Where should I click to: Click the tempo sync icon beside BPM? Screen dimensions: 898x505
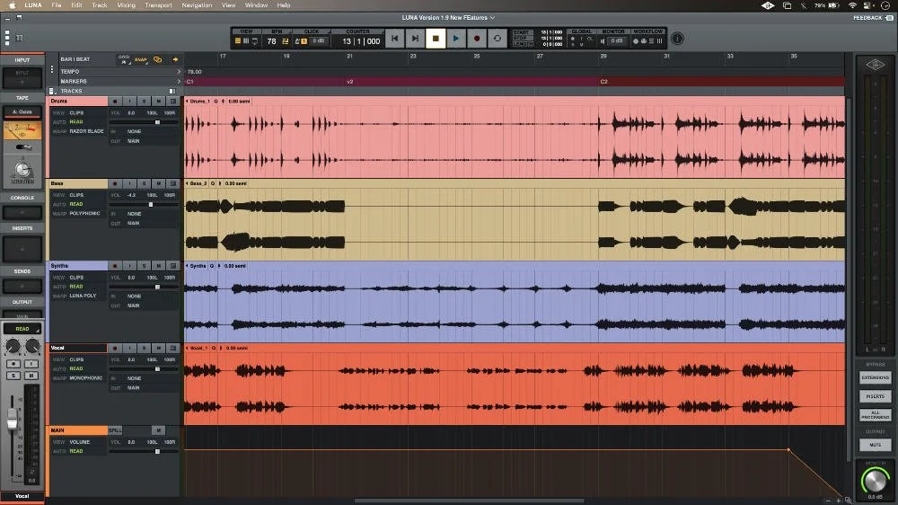[x=285, y=41]
